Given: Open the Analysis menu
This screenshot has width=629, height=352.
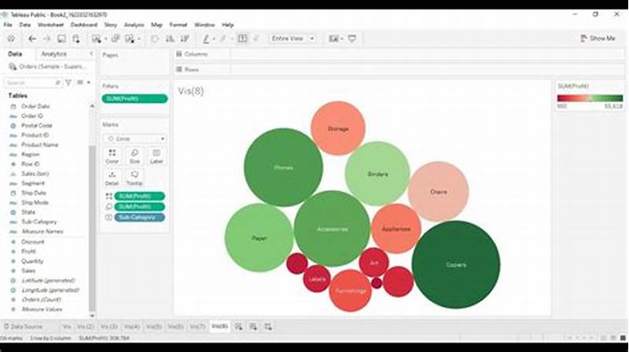Looking at the screenshot, I should tap(134, 25).
